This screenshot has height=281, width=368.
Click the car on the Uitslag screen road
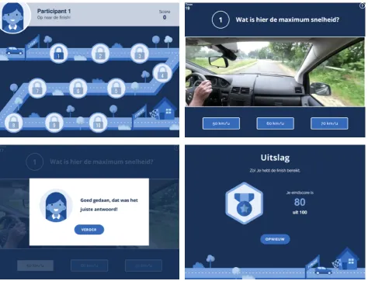[323, 271]
